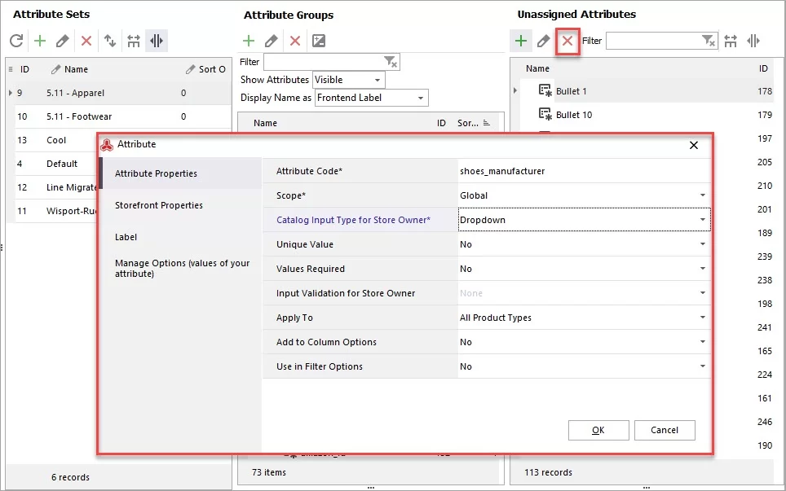This screenshot has height=491, width=786.
Task: Open column chooser in Attribute Sets toolbar
Action: [134, 41]
